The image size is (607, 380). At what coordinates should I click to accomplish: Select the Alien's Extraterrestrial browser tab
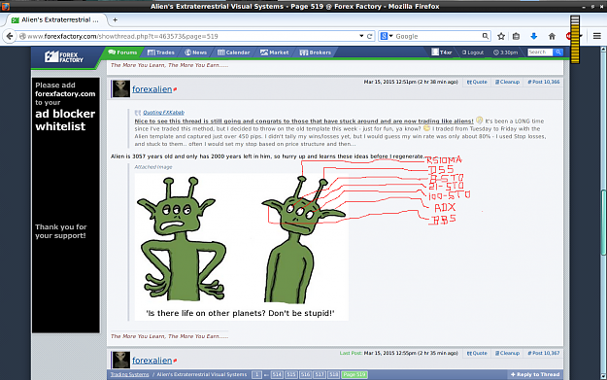tap(55, 19)
